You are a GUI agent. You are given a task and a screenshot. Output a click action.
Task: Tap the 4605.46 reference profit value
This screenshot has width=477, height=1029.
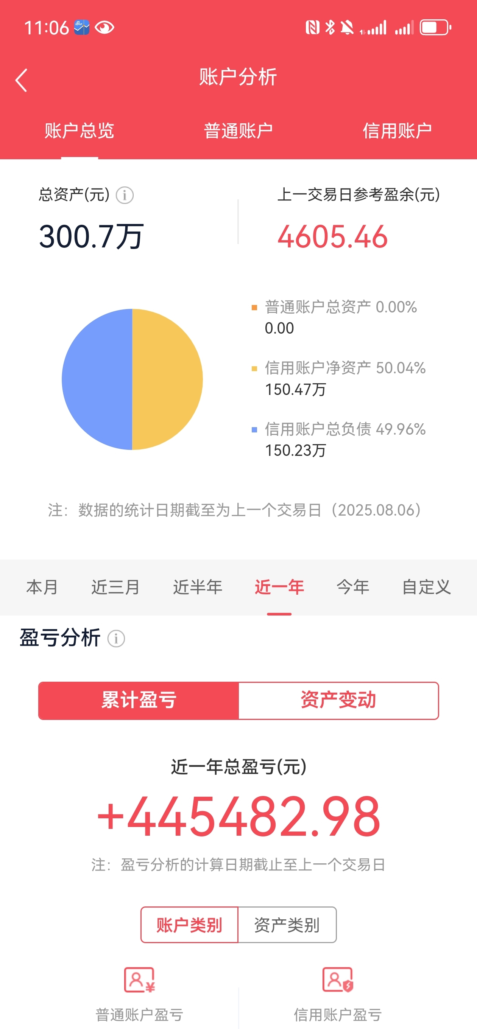pos(333,236)
